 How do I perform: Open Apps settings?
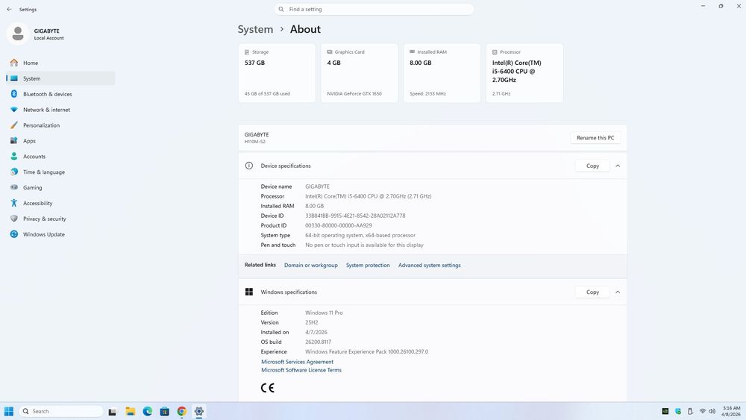coord(60,141)
